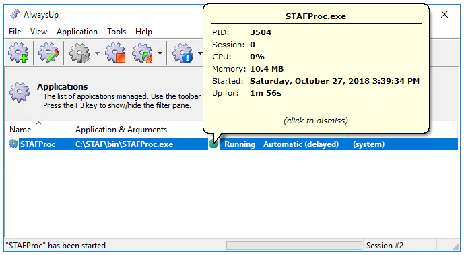464x255 pixels.
Task: Open the Start Application dropdown arrow
Action: click(97, 53)
